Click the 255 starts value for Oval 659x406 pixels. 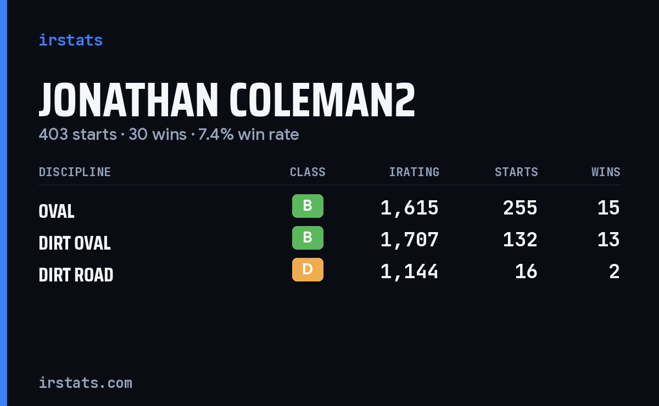pos(520,208)
